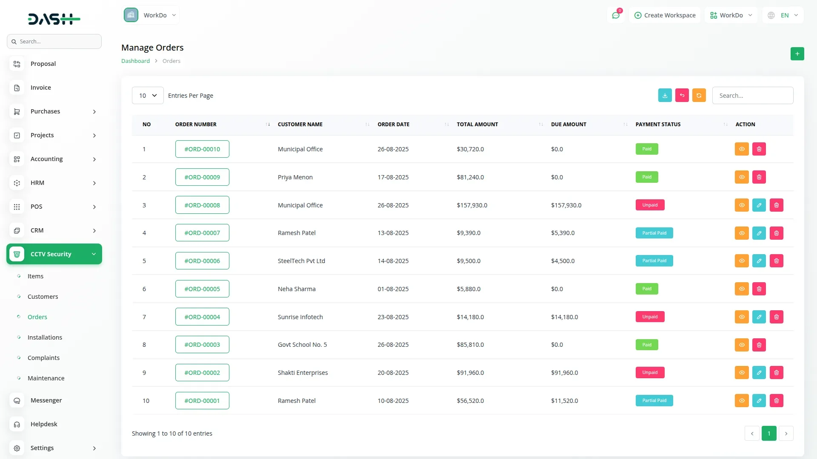Select Complaints in the sidebar
The height and width of the screenshot is (459, 817).
coord(43,358)
